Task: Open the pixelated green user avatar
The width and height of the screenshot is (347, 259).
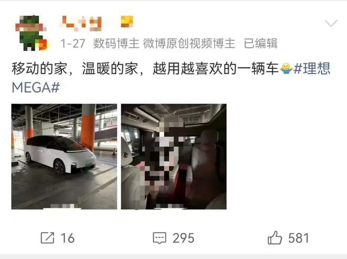Action: tap(31, 33)
